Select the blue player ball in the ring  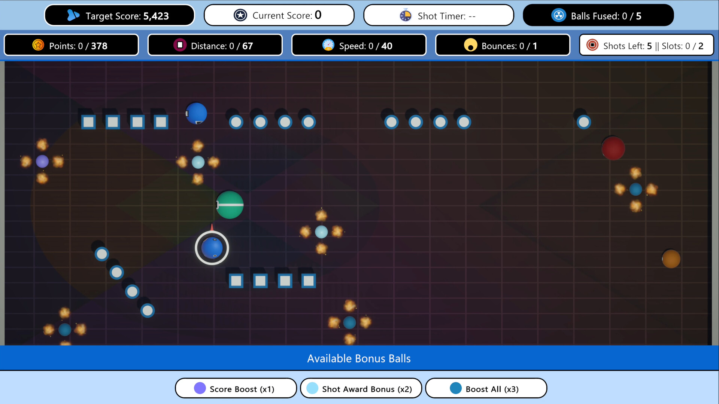pyautogui.click(x=212, y=248)
